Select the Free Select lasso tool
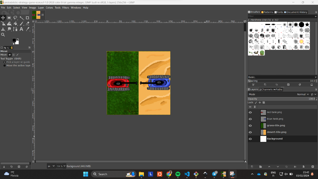Viewport: 318px width, 179px height. [15, 18]
